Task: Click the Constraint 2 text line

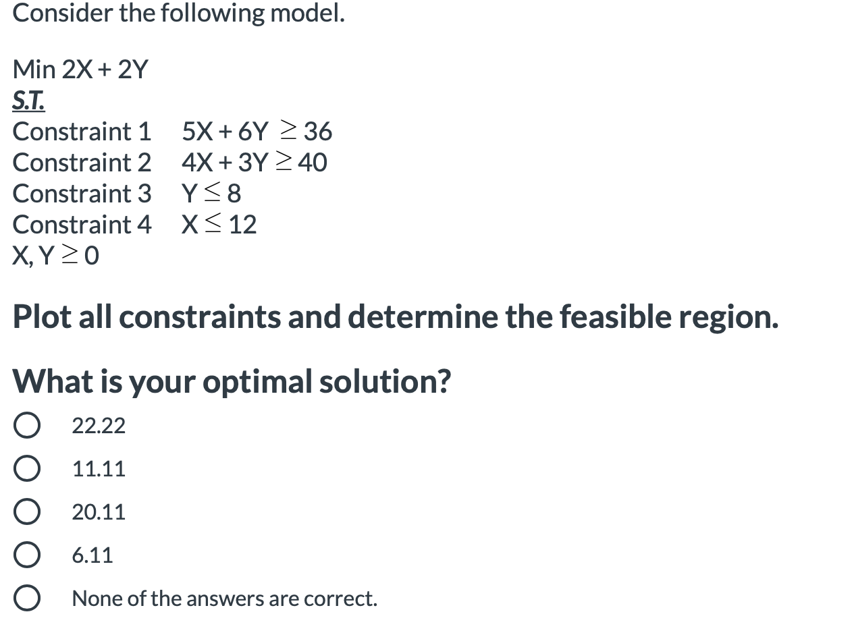Action: click(x=170, y=162)
